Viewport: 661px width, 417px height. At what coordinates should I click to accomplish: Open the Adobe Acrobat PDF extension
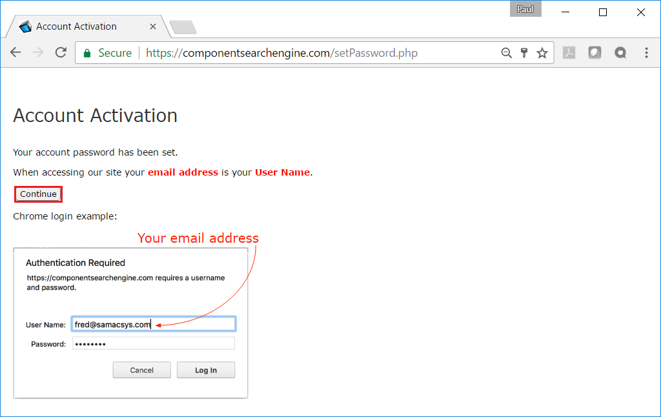569,53
